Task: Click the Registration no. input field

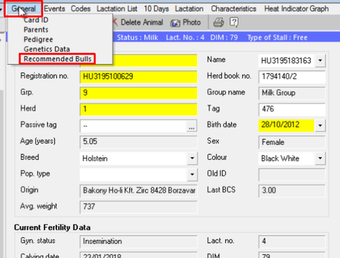Action: coord(138,77)
